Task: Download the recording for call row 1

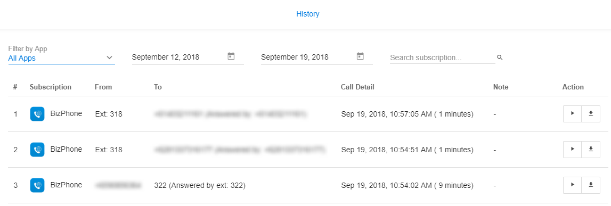Action: tap(591, 113)
